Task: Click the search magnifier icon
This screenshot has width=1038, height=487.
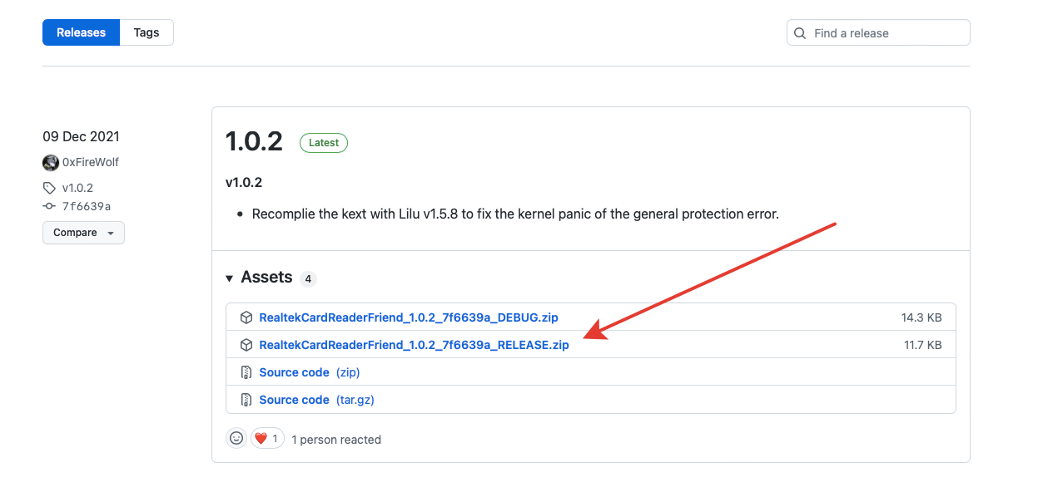Action: (x=800, y=33)
